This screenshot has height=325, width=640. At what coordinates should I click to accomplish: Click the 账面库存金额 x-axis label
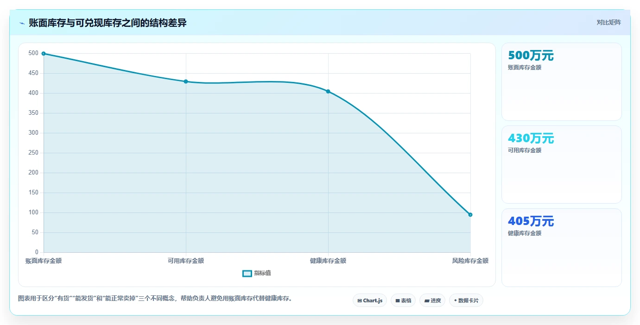coord(44,261)
